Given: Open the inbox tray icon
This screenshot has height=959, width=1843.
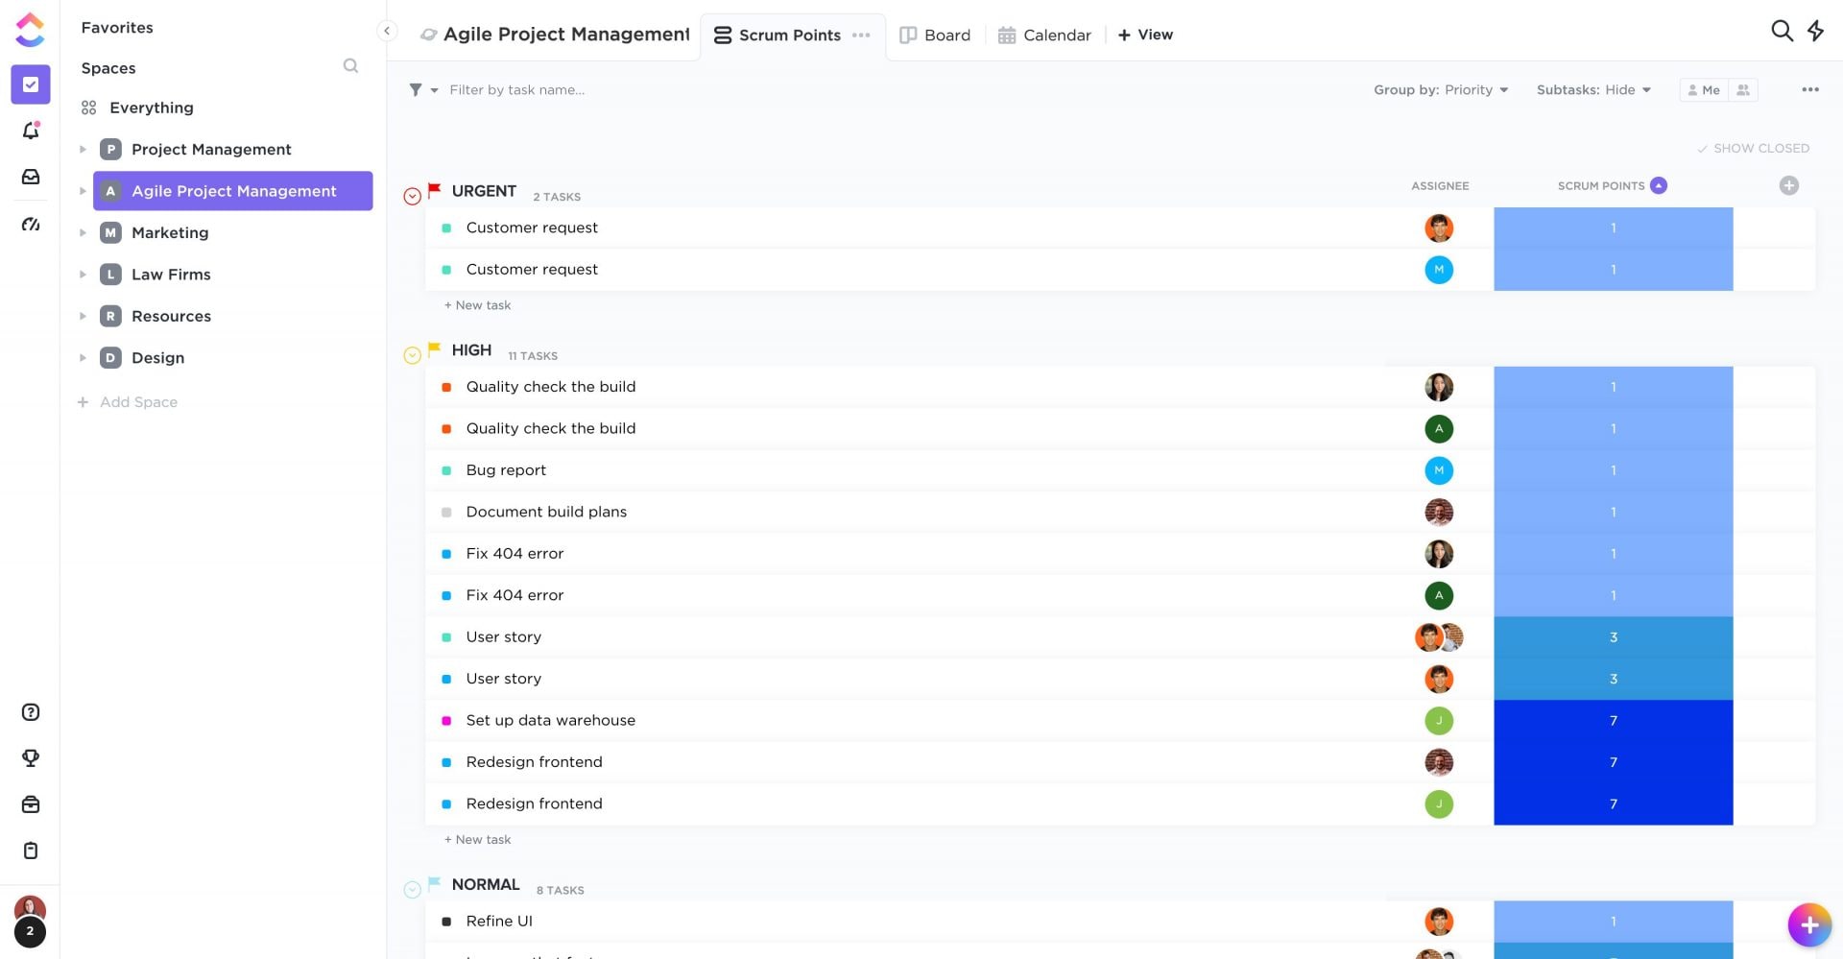Looking at the screenshot, I should (31, 177).
